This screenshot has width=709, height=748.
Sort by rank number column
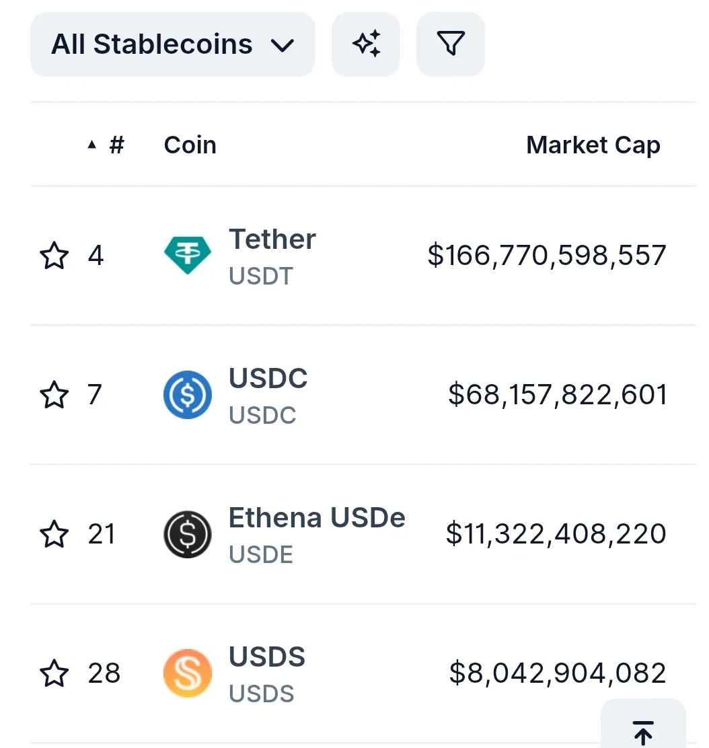(117, 145)
